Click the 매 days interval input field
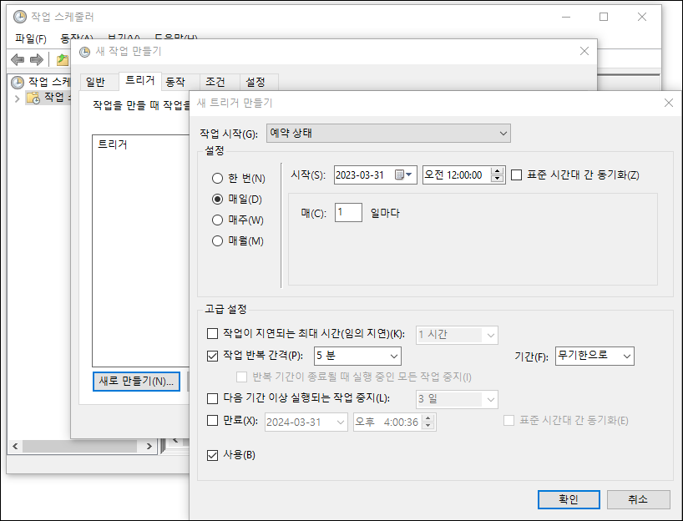The width and height of the screenshot is (683, 521). (x=348, y=213)
